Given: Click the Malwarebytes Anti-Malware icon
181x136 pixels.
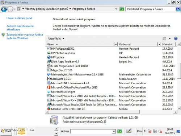Looking at the screenshot, I should click(49, 74).
